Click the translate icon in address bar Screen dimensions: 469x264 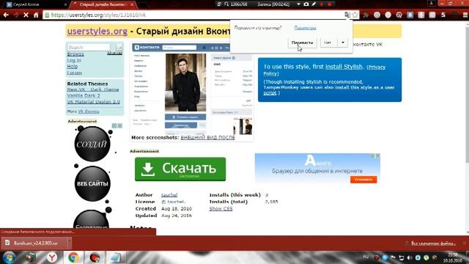pos(347,15)
